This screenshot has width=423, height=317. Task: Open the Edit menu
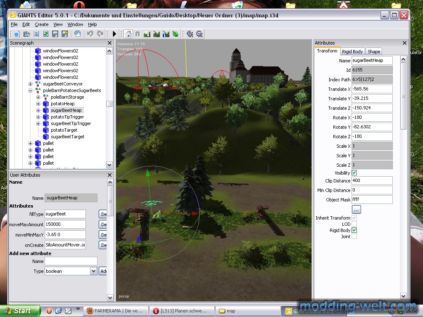click(26, 24)
